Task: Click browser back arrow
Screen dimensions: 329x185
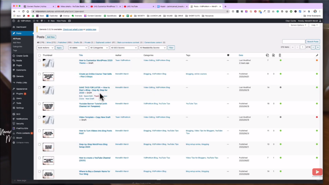Action: click(x=14, y=11)
